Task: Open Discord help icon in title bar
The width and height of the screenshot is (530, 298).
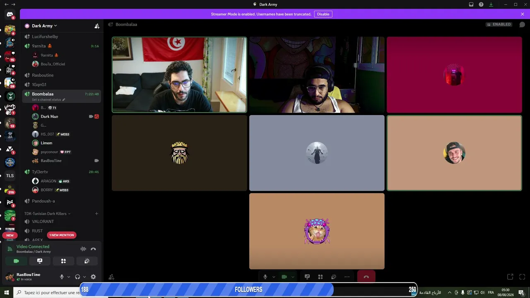Action: point(481,5)
